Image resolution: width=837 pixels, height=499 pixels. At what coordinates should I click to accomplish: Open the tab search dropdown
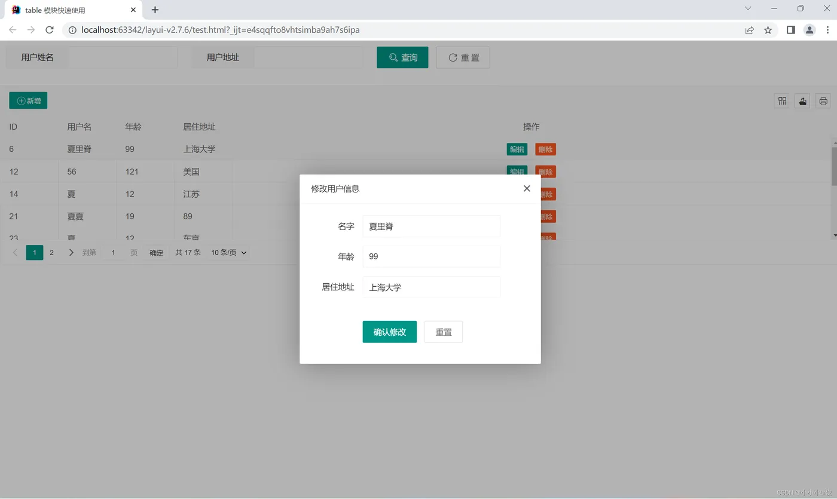pyautogui.click(x=748, y=8)
